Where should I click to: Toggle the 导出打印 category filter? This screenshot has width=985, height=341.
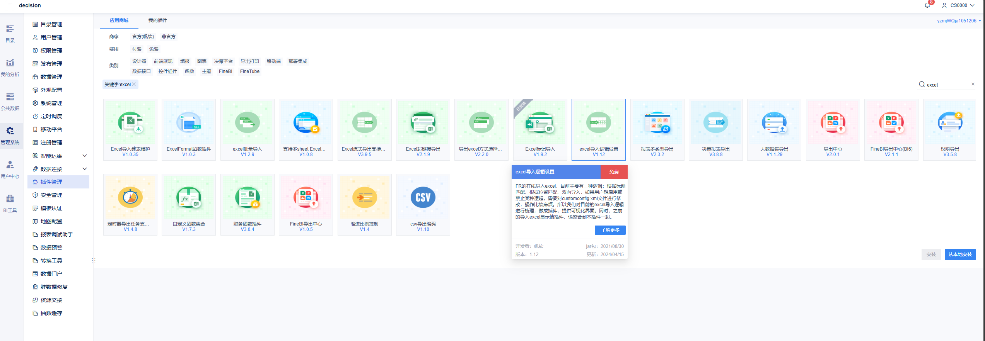coord(249,61)
